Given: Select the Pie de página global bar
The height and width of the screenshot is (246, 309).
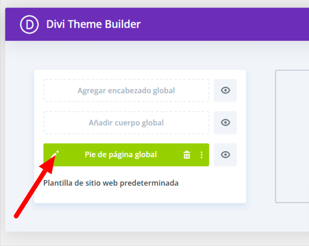Looking at the screenshot, I should click(126, 155).
